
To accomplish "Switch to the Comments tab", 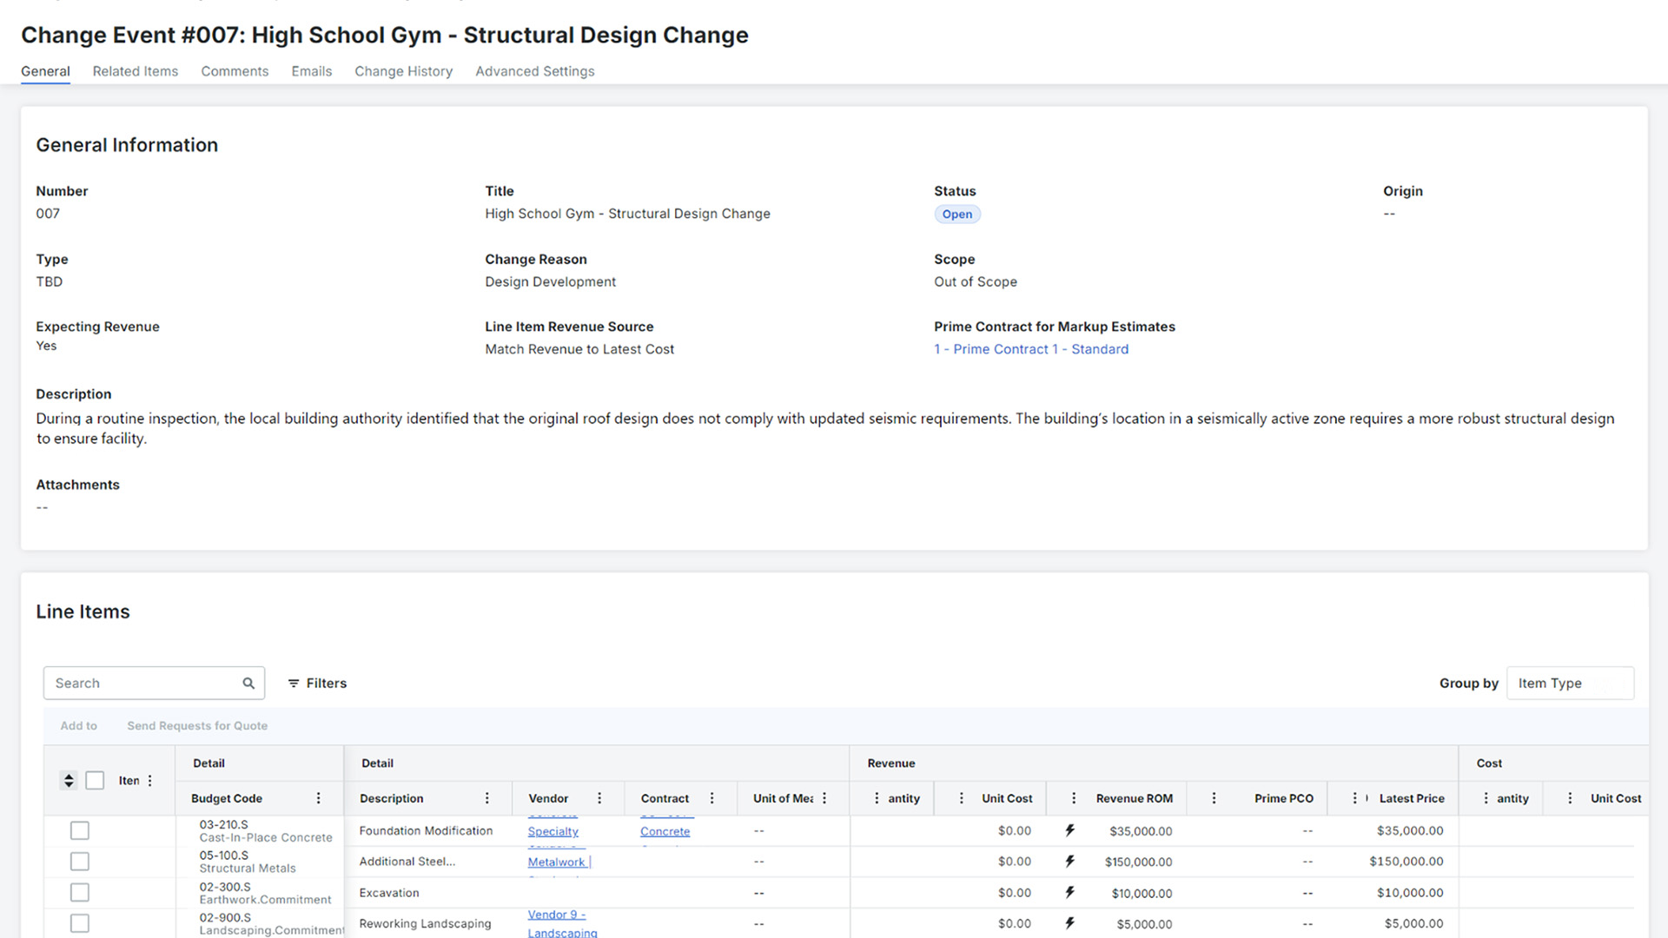I will pyautogui.click(x=234, y=71).
